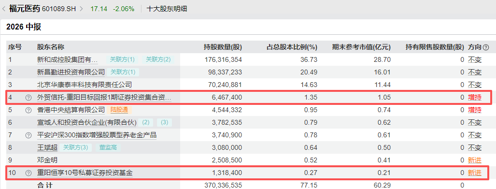Click the 陆股通 tag

pyautogui.click(x=119, y=110)
